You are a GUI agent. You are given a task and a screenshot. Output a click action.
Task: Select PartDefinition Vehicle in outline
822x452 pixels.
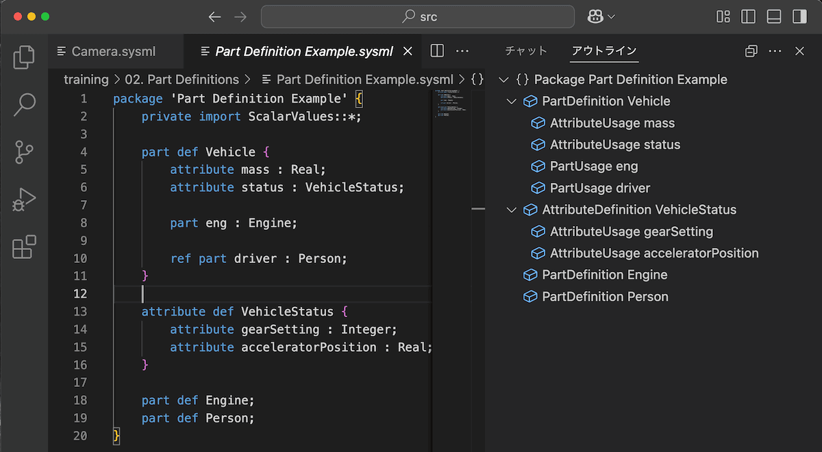pyautogui.click(x=606, y=101)
